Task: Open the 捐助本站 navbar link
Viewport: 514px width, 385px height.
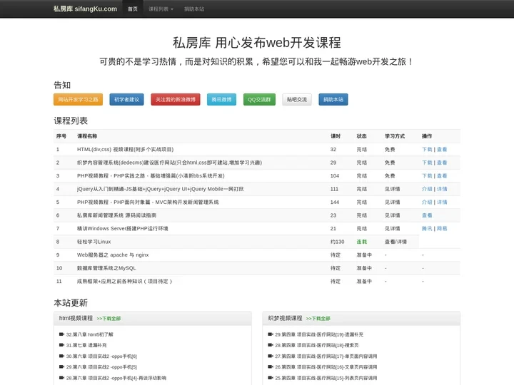Action: tap(194, 9)
